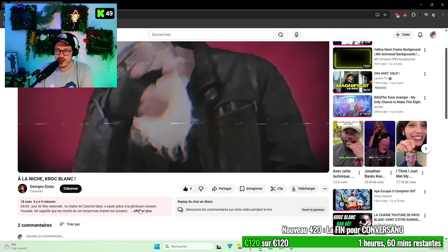This screenshot has height=252, width=448.
Task: Click the 2 commentaires heading
Action: click(35, 225)
